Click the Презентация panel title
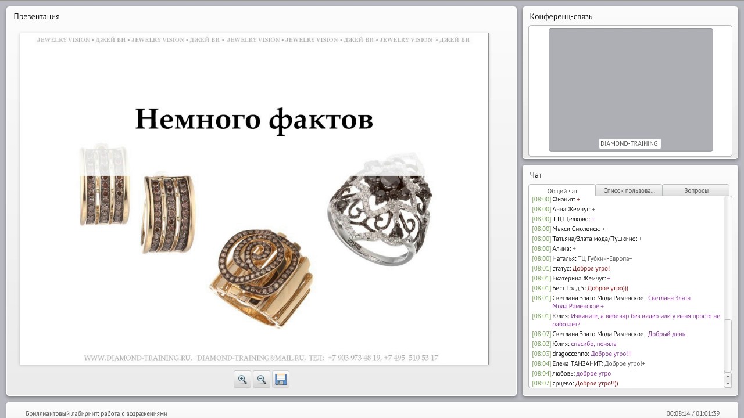Image resolution: width=744 pixels, height=418 pixels. click(x=37, y=16)
